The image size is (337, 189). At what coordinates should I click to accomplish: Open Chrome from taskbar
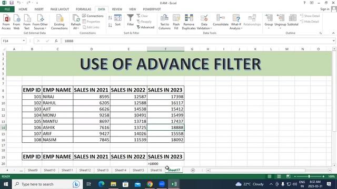click(150, 184)
